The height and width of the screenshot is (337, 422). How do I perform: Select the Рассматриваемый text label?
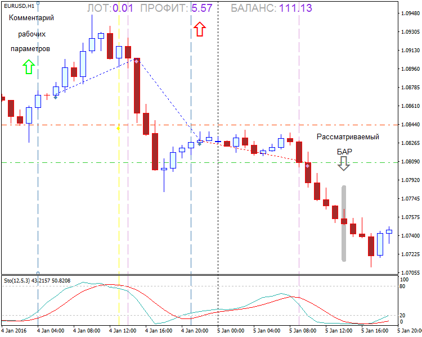coord(347,136)
